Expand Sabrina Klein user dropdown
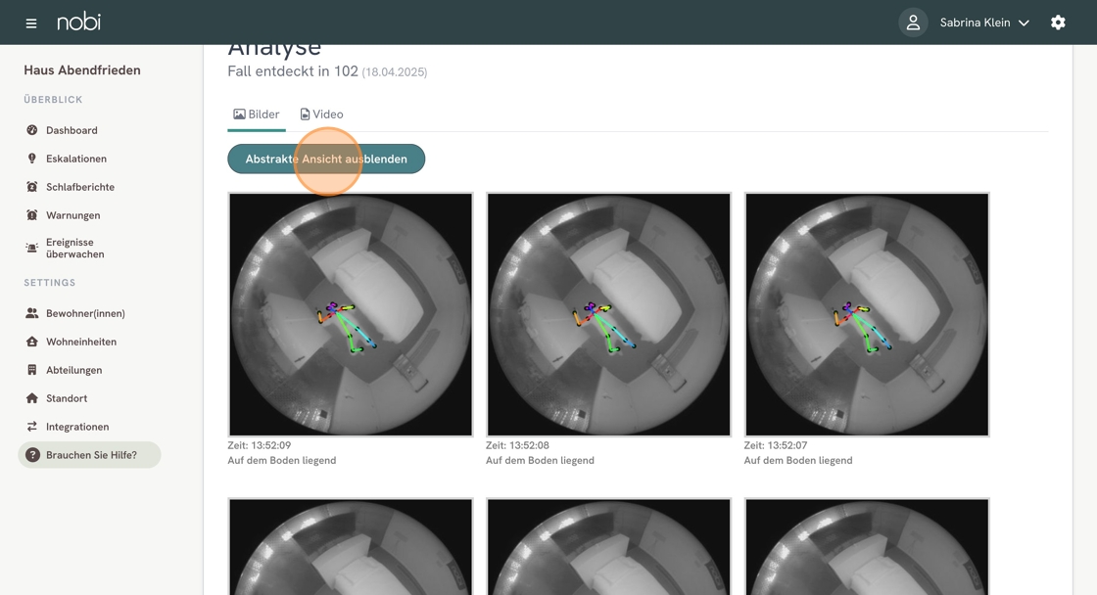1097x595 pixels. point(984,23)
